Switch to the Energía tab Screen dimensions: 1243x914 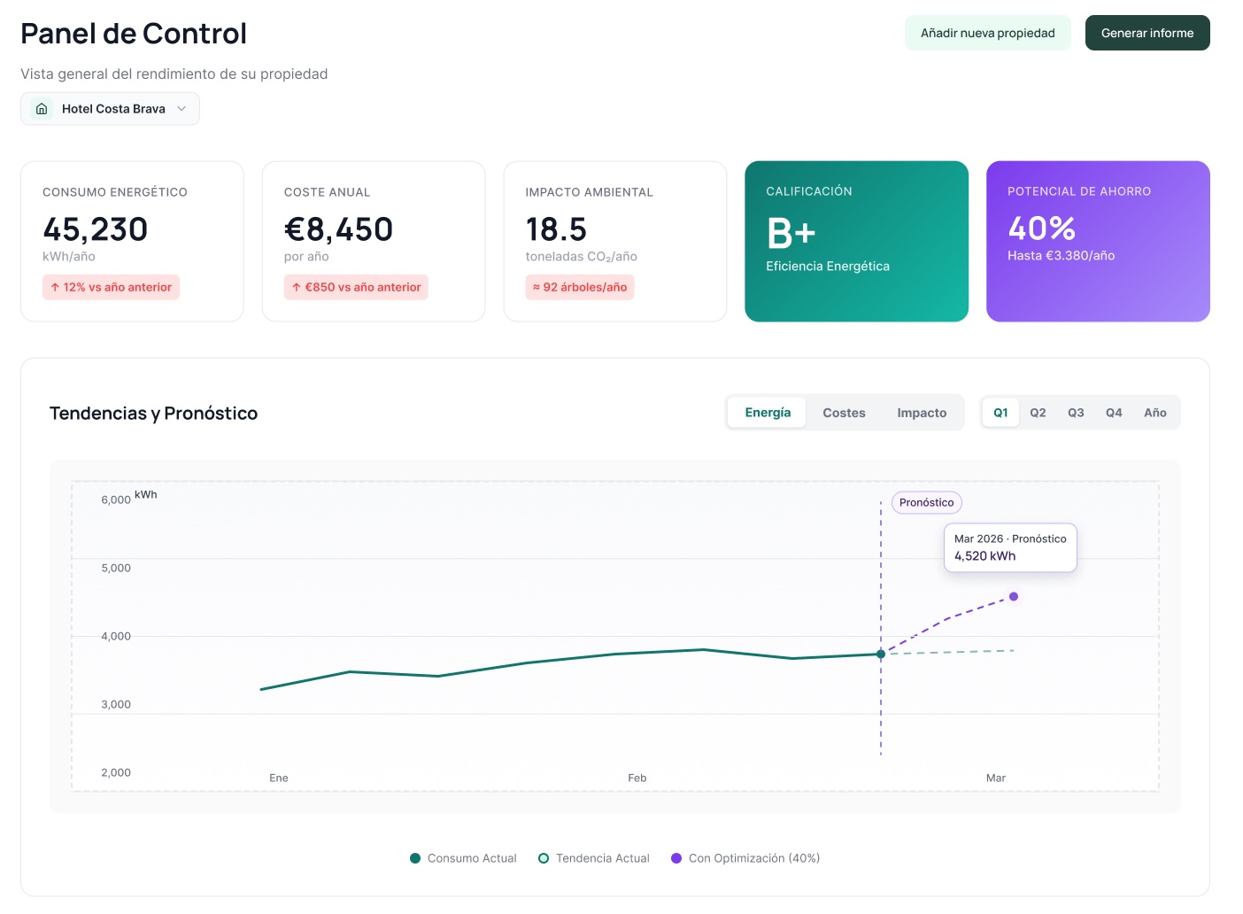tap(768, 413)
